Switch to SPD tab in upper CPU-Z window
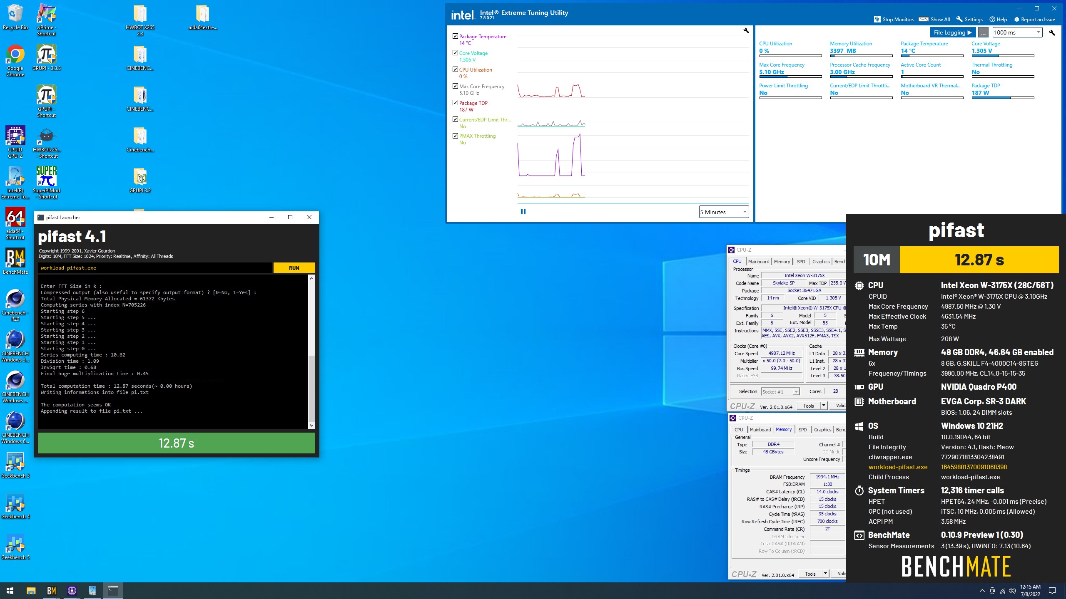This screenshot has width=1066, height=599. coord(801,262)
